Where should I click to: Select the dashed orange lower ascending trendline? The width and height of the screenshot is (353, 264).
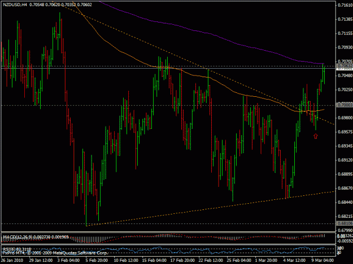(x=211, y=208)
